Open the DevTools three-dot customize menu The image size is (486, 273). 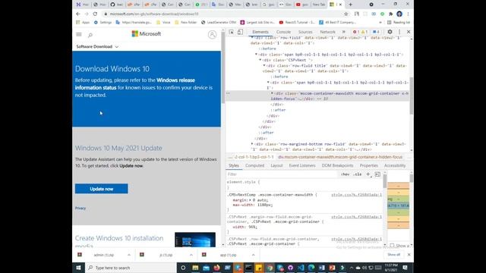pos(399,32)
